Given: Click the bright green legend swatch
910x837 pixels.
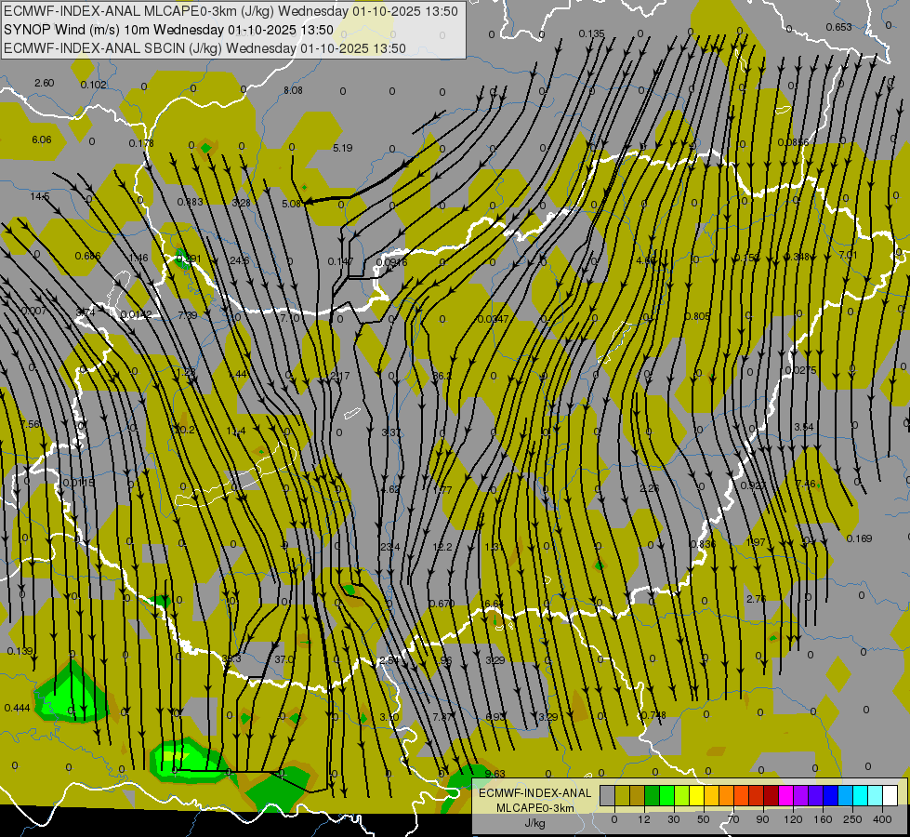Looking at the screenshot, I should [x=666, y=795].
